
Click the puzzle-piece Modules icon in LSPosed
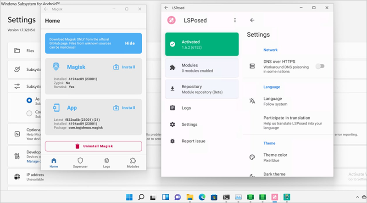click(x=172, y=68)
